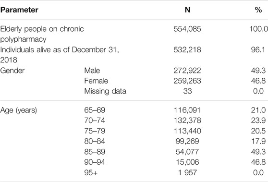Select the Male subcategory cell

click(92, 71)
